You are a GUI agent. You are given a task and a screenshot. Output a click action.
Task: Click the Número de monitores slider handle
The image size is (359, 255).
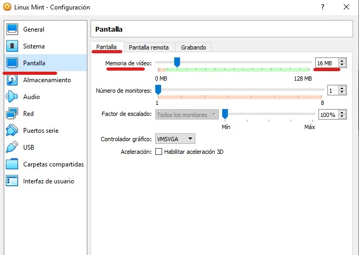click(158, 90)
